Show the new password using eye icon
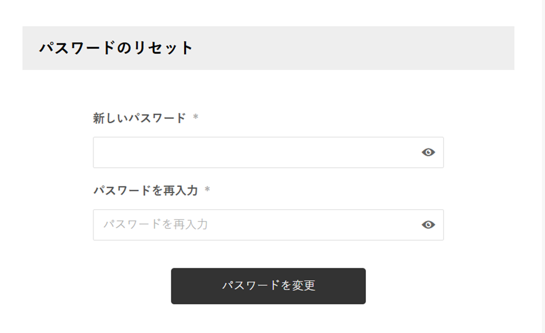Screen dimensions: 545x333 [428, 152]
